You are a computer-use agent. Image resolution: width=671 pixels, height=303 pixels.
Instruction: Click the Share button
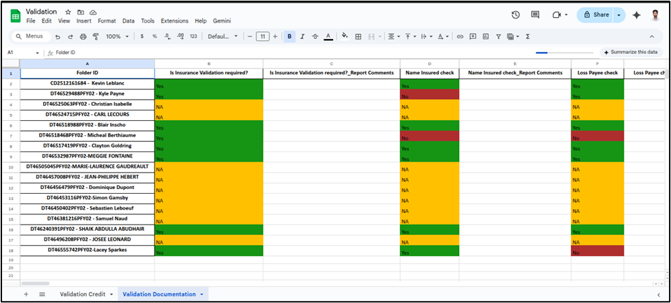[x=596, y=15]
